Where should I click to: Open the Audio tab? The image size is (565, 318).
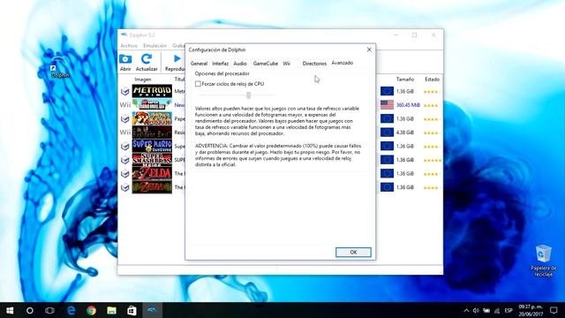click(x=240, y=64)
